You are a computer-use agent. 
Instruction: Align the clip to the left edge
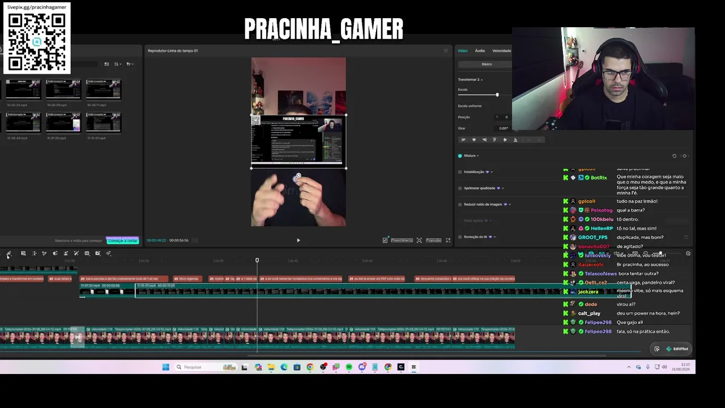pos(463,139)
